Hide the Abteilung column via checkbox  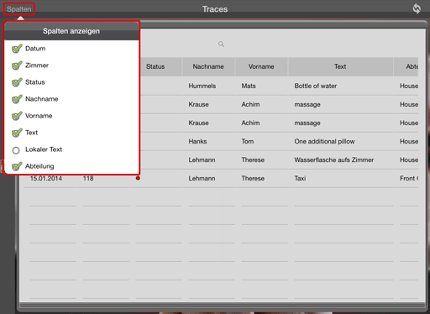[x=17, y=166]
